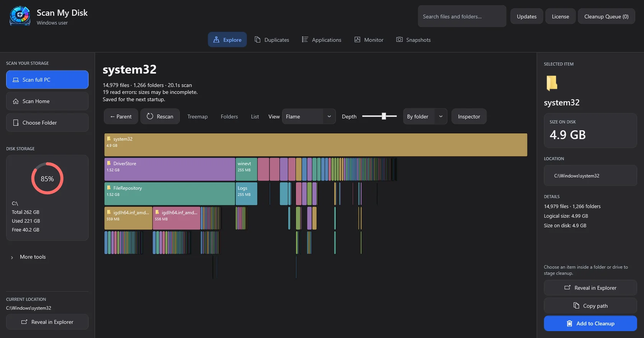Open the Duplicates tab

[272, 39]
